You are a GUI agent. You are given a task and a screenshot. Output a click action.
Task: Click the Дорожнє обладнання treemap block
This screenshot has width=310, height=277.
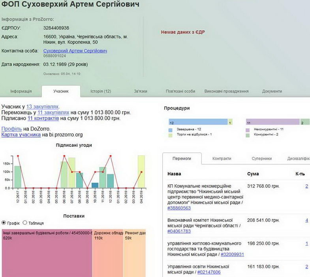coord(107,253)
